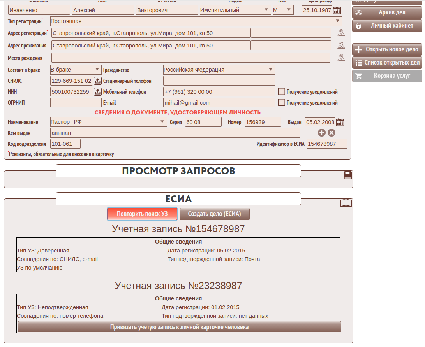
Task: Click the Кем выдан input field
Action: coord(175,133)
